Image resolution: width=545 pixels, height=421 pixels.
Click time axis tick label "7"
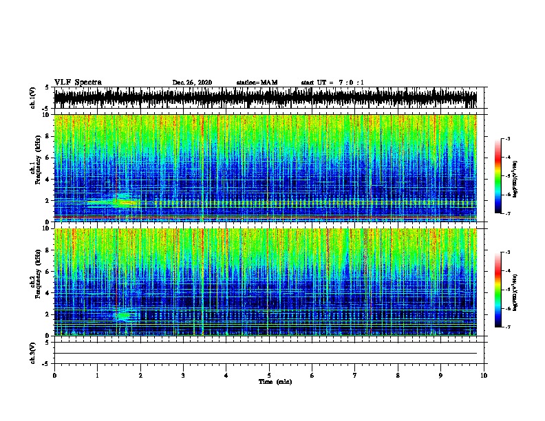355,376
